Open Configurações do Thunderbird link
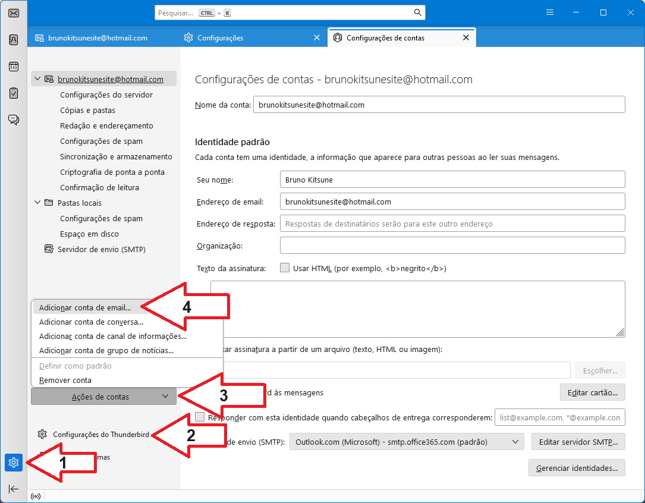Image resolution: width=645 pixels, height=503 pixels. [x=101, y=434]
